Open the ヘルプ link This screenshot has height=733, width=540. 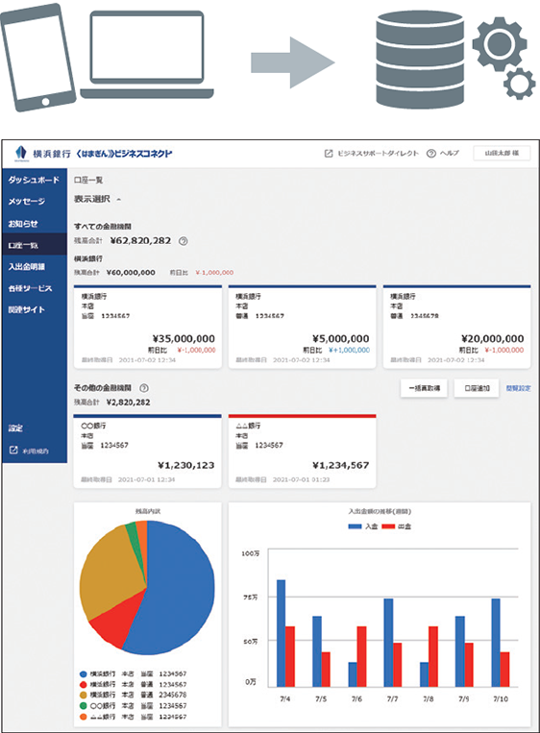(x=450, y=154)
